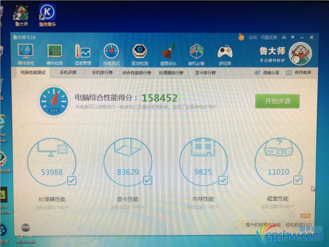The width and height of the screenshot is (329, 247).
Task: Switch to 手机排行榜 tab
Action: tap(102, 72)
